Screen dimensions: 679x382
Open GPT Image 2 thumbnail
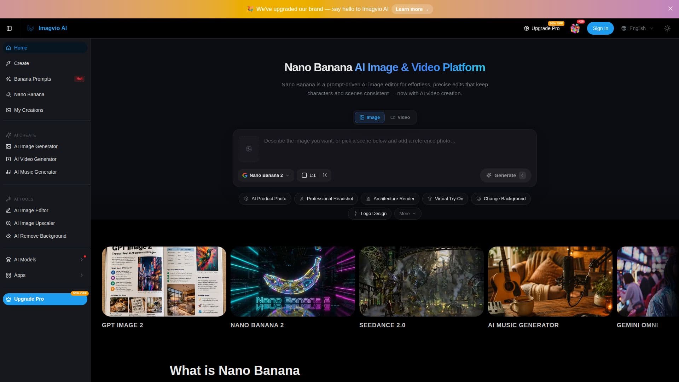coord(164,282)
